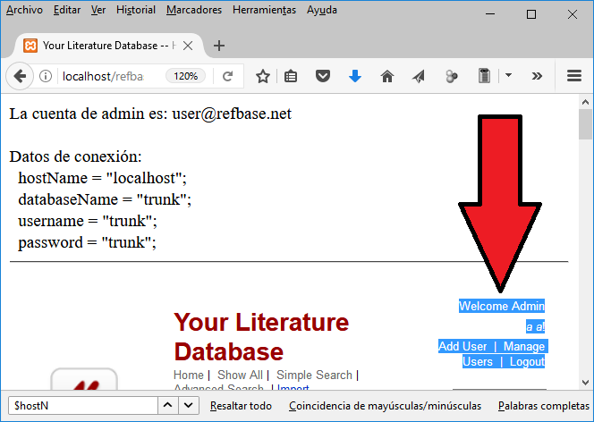This screenshot has height=422, width=594.
Task: Open the Ver menu
Action: (x=98, y=10)
